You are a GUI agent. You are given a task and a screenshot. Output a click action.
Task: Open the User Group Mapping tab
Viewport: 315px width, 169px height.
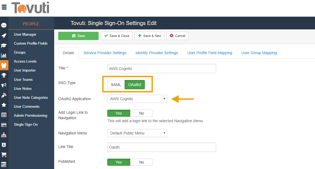(259, 53)
